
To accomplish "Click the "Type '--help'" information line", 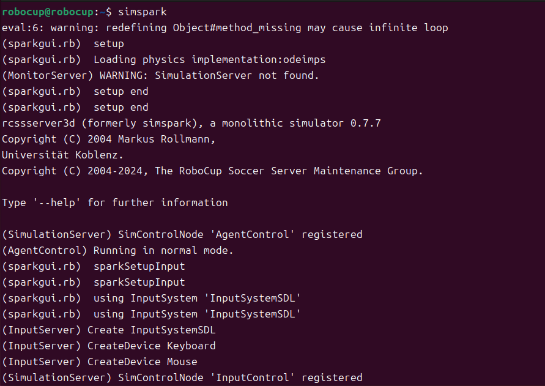I will (114, 202).
